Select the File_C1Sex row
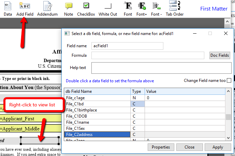The width and height of the screenshot is (235, 156). [145, 128]
